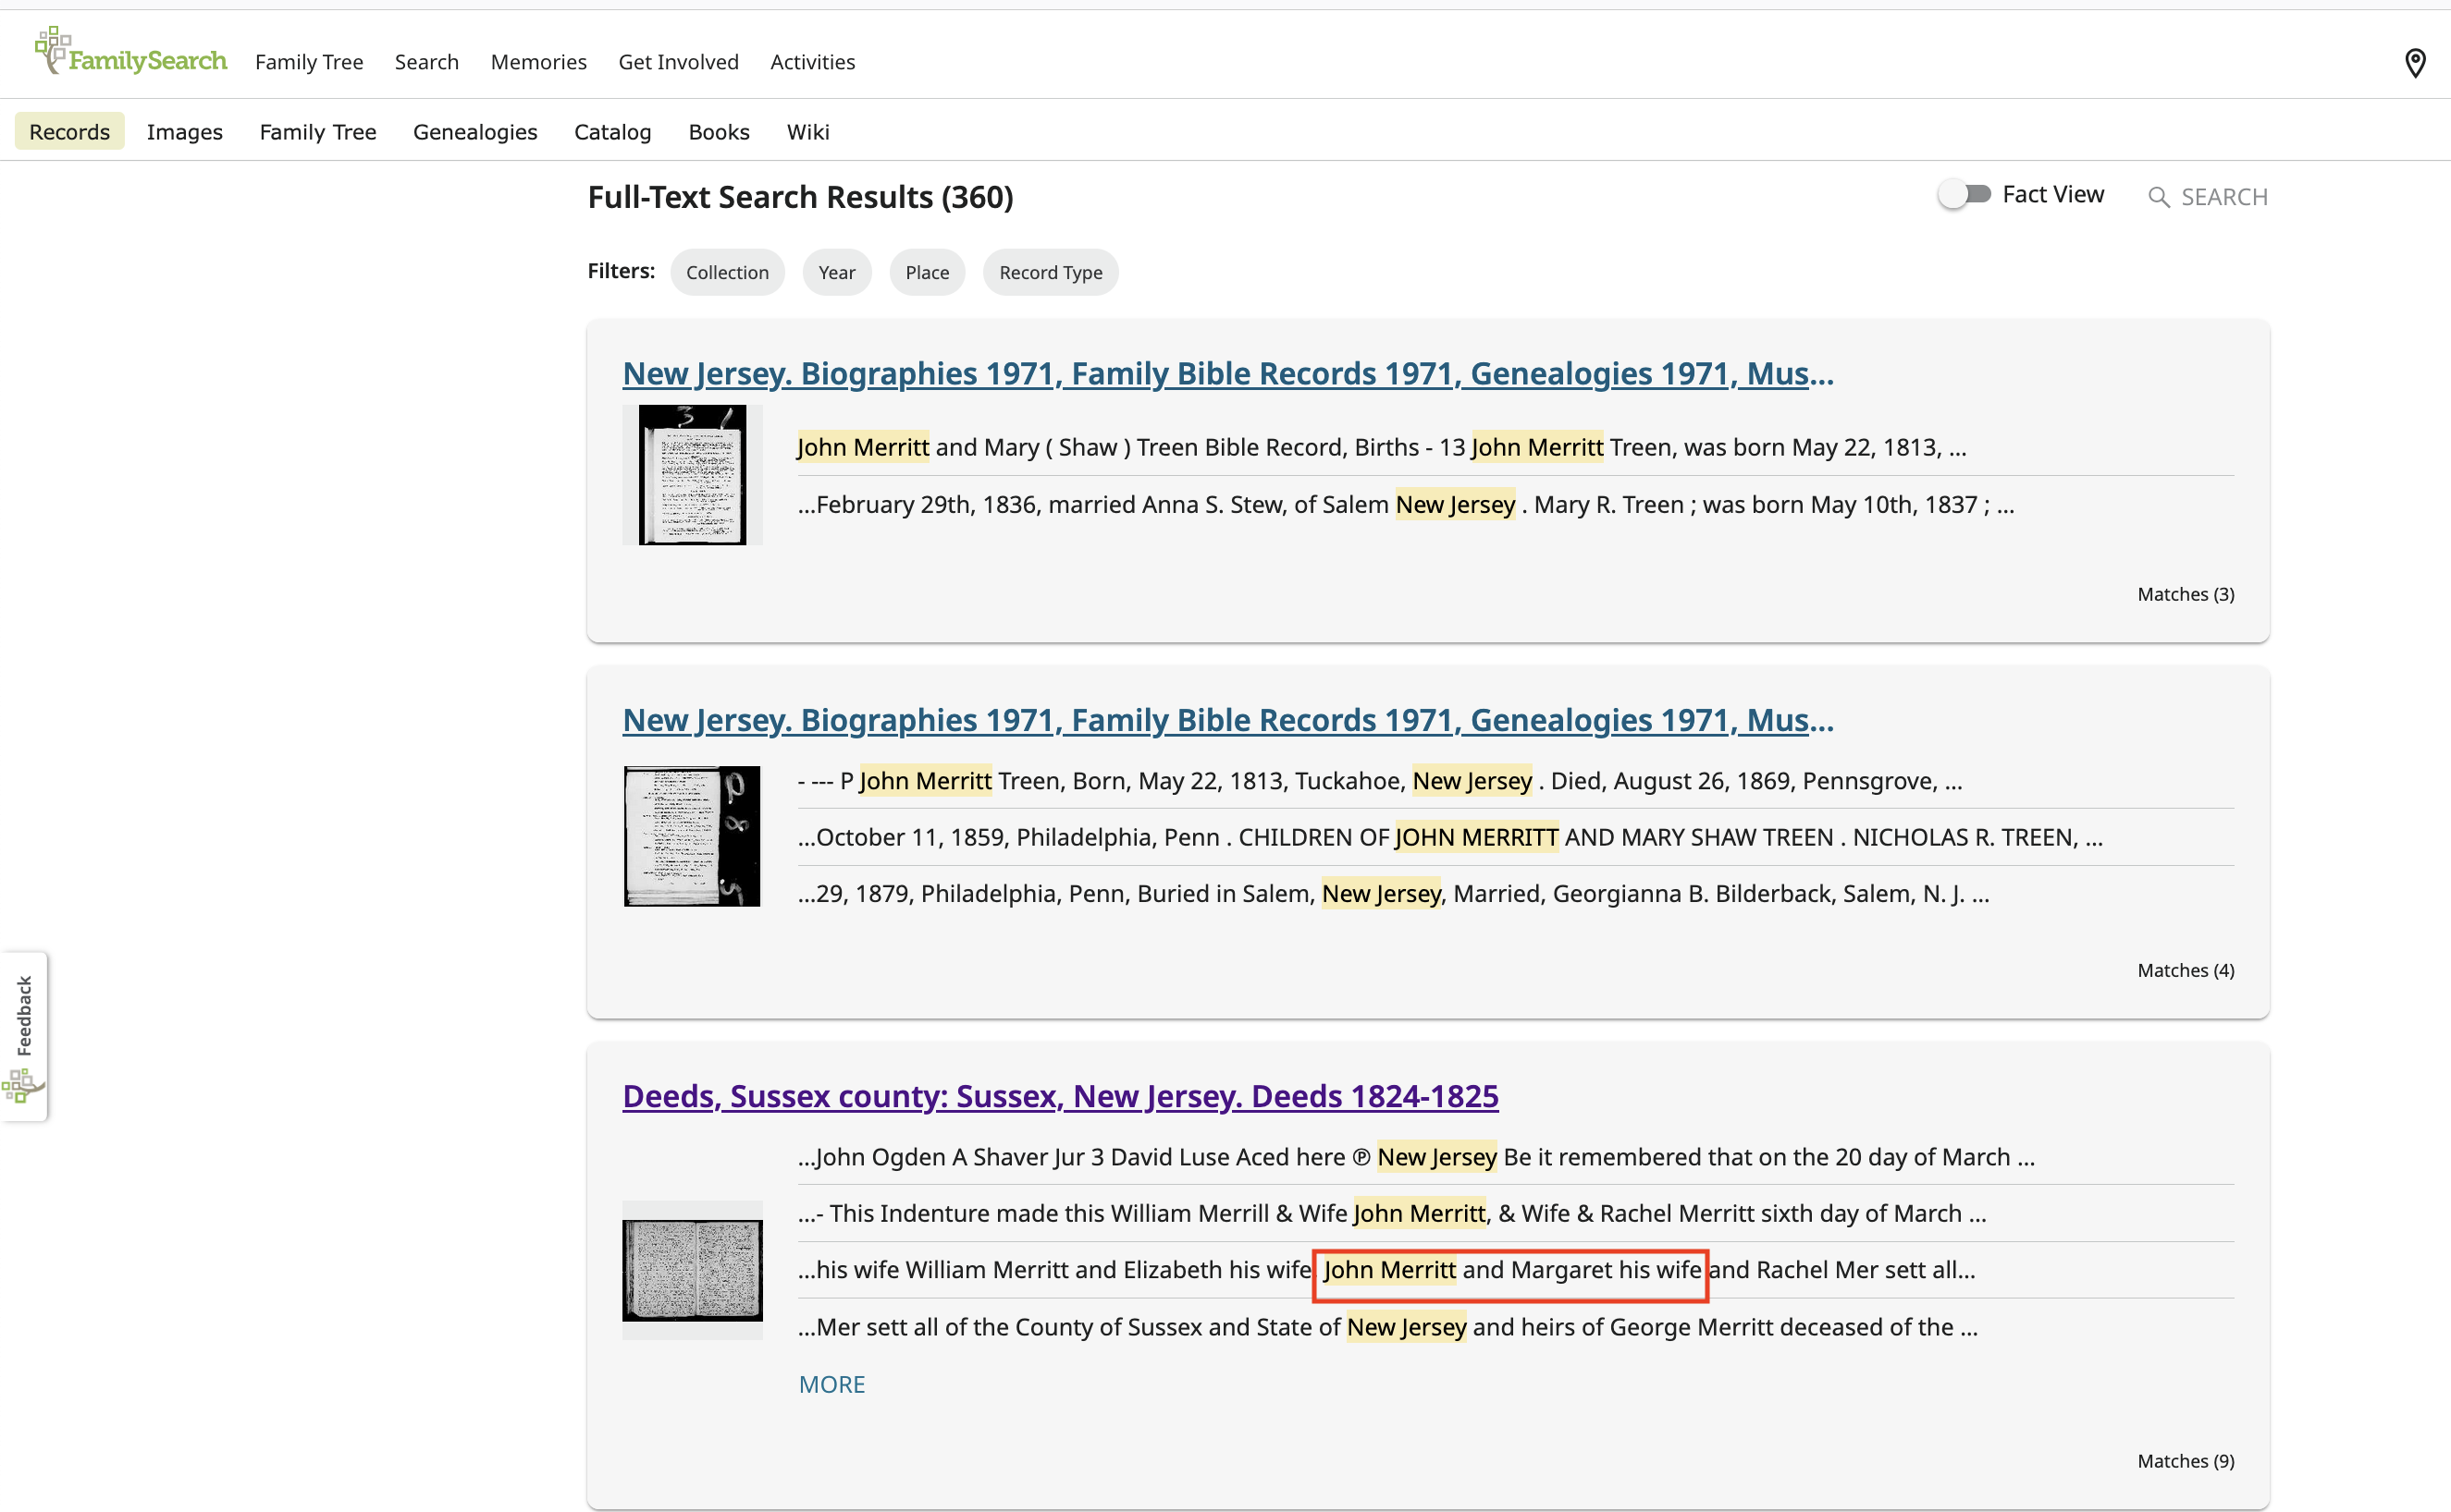Open the Get Involved menu
The image size is (2451, 1512).
[x=678, y=62]
